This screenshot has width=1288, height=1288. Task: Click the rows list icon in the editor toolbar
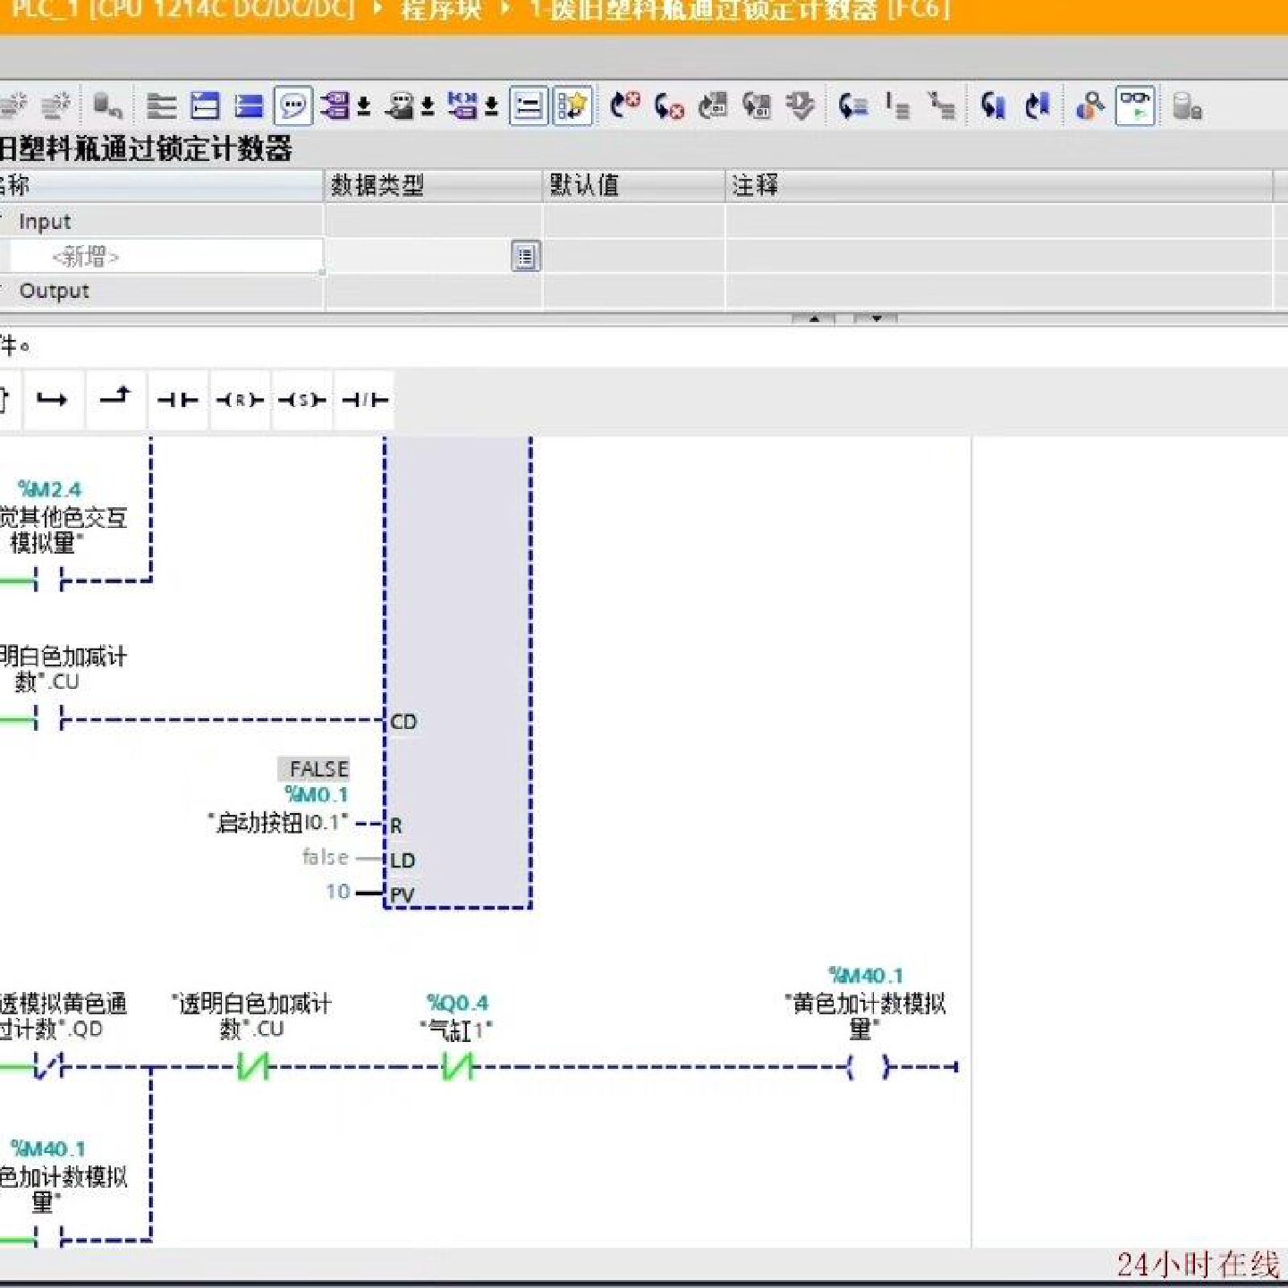[x=161, y=106]
